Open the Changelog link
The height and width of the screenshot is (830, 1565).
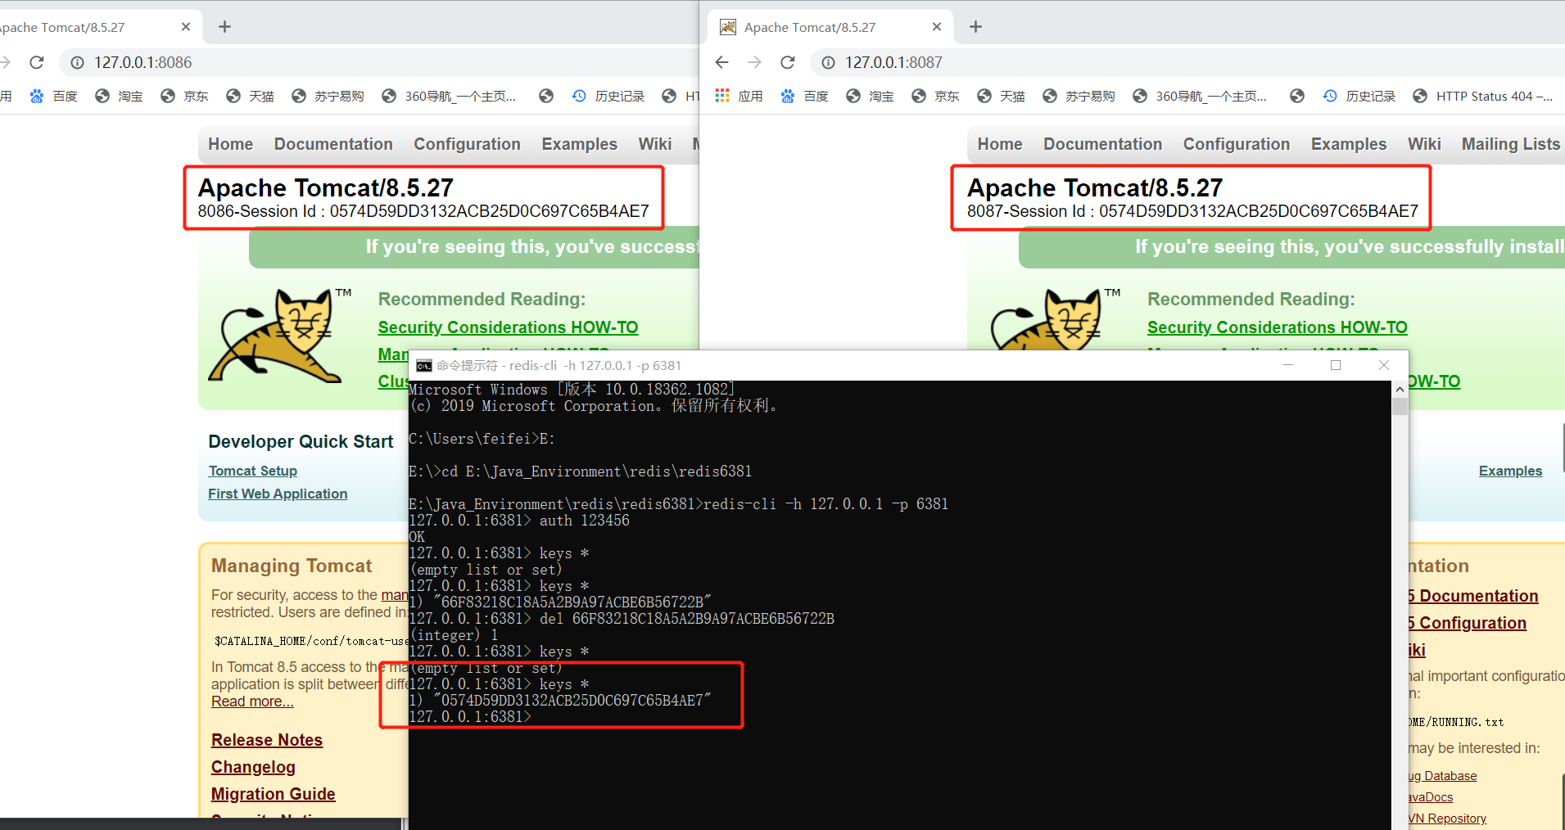[x=253, y=767]
